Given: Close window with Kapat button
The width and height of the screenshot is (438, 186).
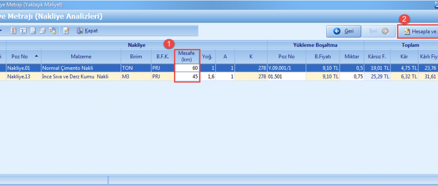Looking at the screenshot, I should (87, 31).
